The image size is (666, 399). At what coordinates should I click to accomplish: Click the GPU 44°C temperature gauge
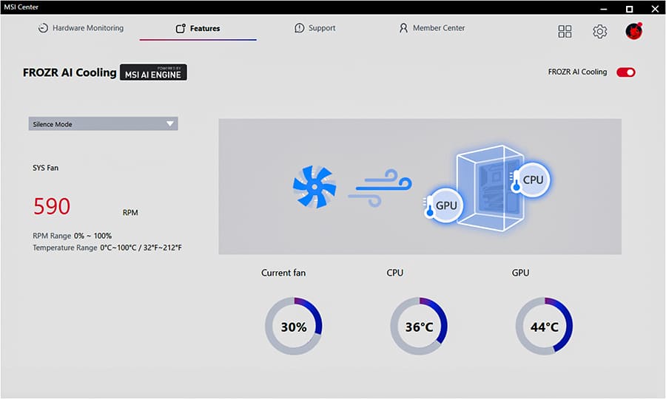(x=544, y=327)
